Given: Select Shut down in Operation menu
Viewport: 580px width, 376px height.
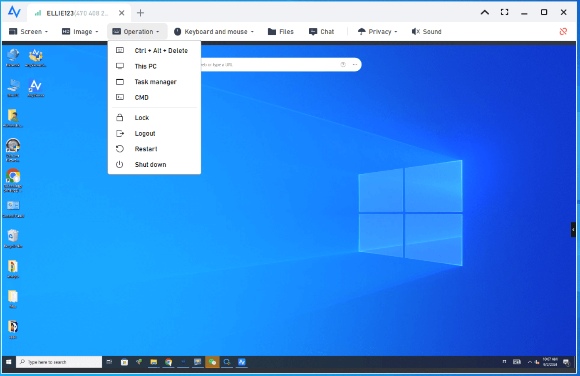Looking at the screenshot, I should point(150,165).
